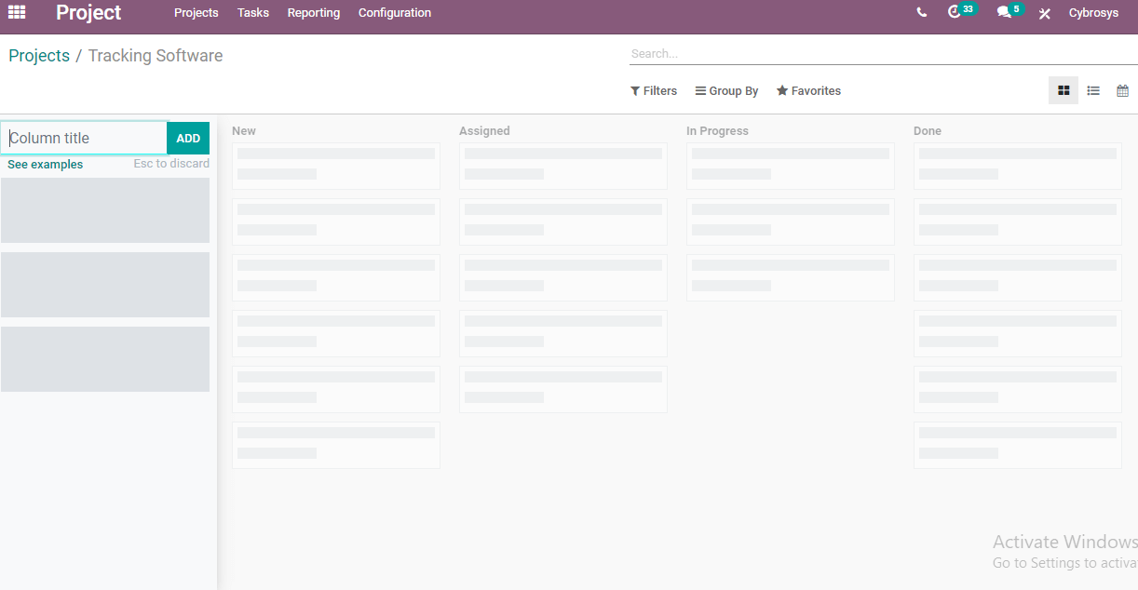
Task: Switch to kanban view icon
Action: [x=1063, y=90]
